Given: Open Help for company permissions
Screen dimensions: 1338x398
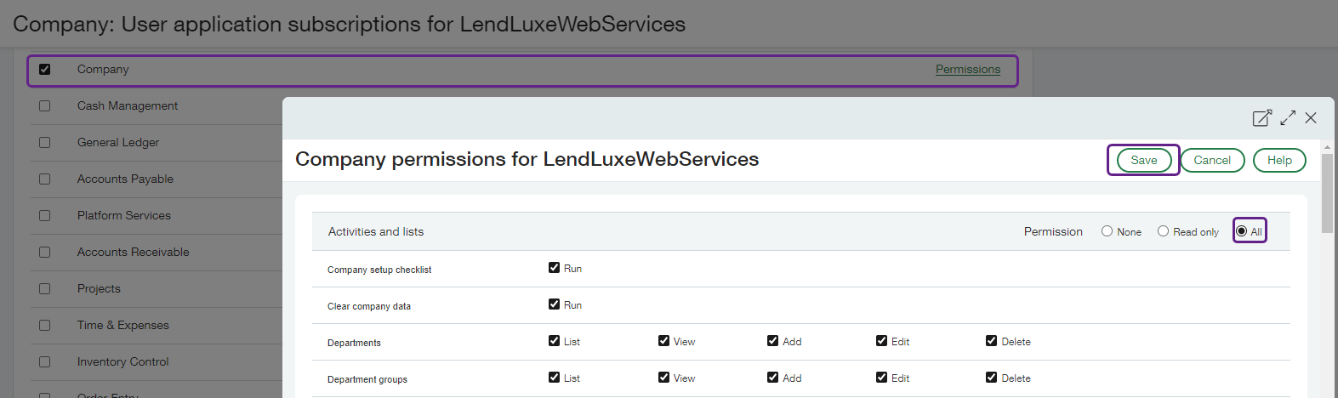Looking at the screenshot, I should [x=1278, y=160].
